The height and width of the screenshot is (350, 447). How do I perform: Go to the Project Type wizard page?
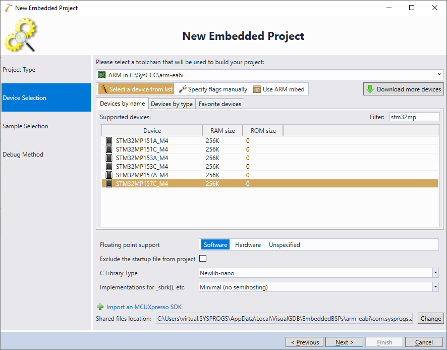point(46,69)
